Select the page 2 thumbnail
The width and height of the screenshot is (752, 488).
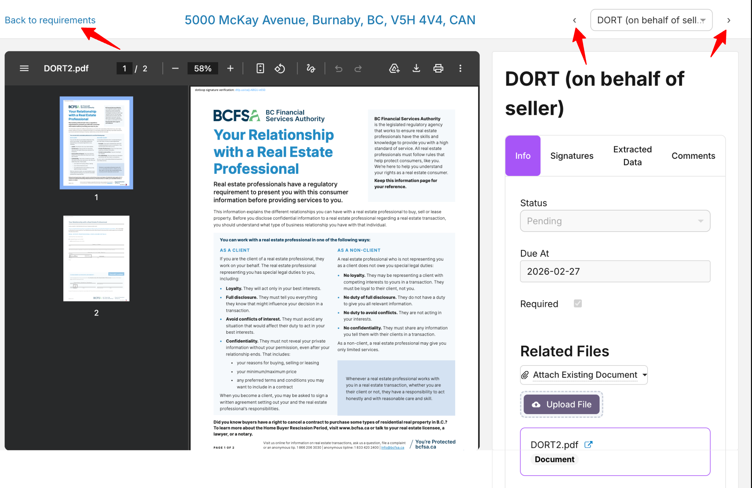tap(96, 258)
